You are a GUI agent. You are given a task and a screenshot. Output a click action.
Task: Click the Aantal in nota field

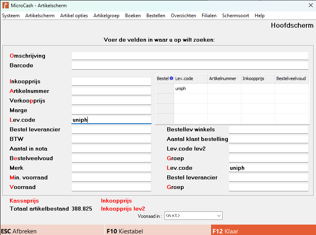[x=111, y=149]
